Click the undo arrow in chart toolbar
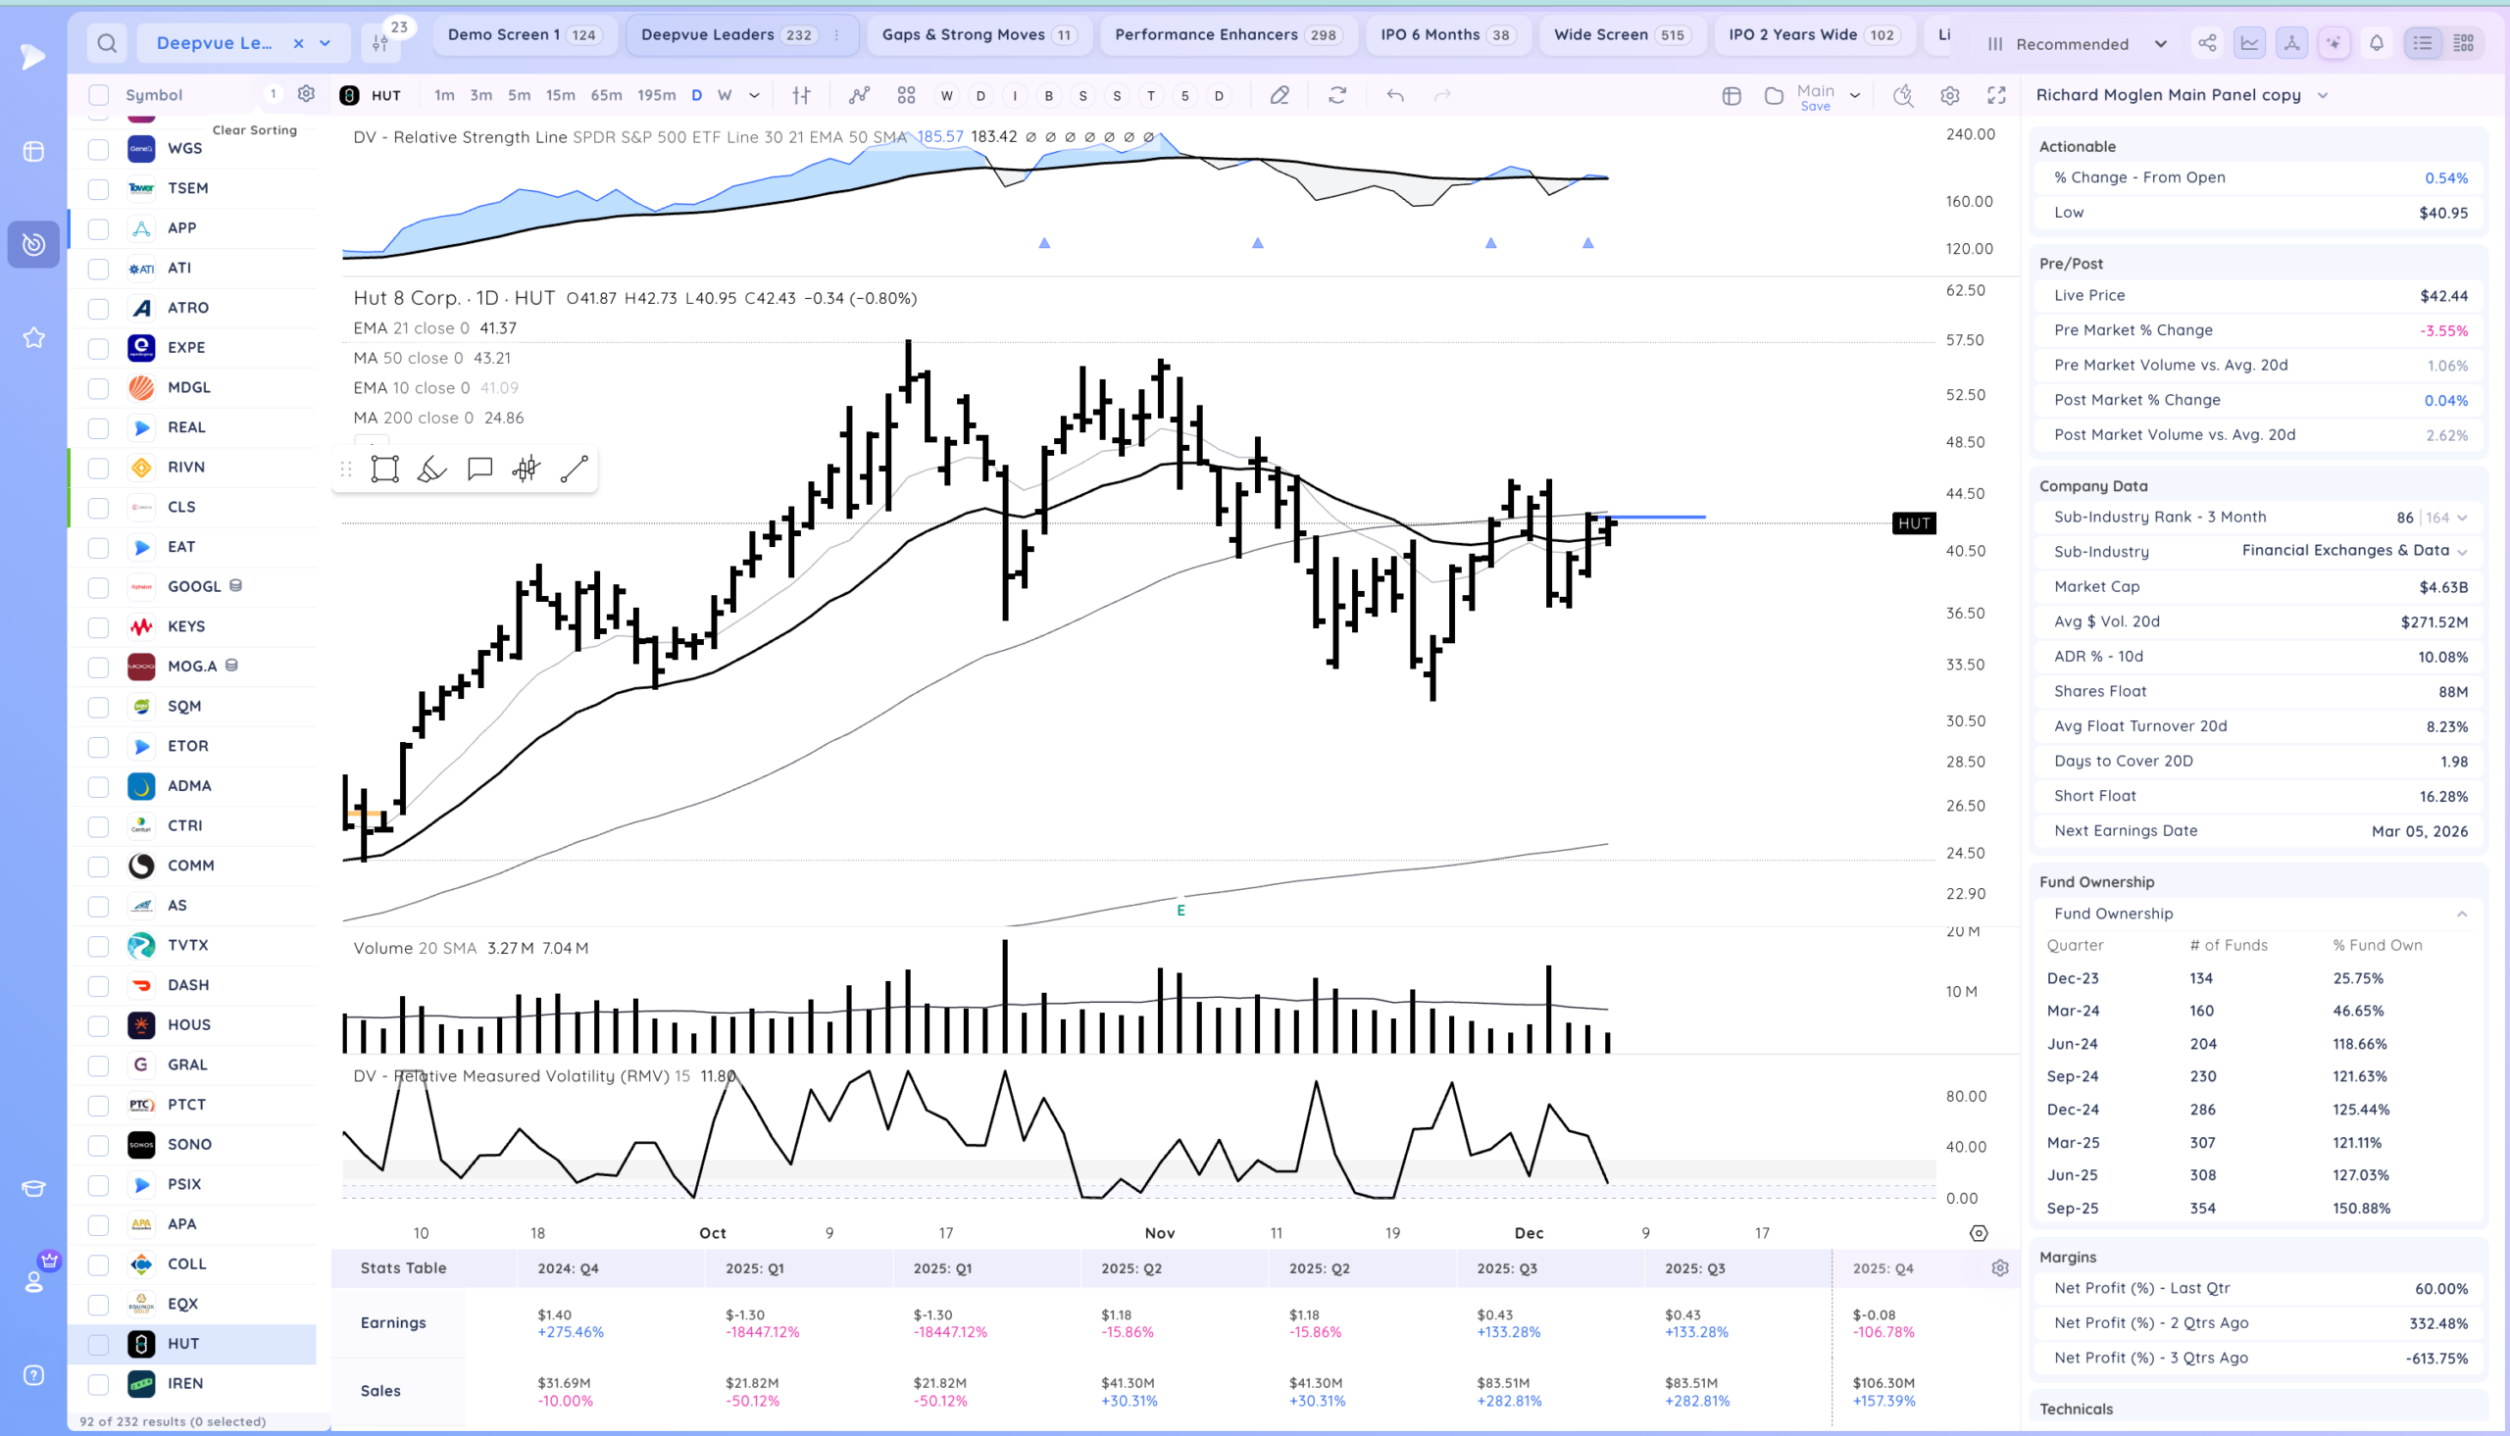Image resolution: width=2510 pixels, height=1436 pixels. point(1394,96)
